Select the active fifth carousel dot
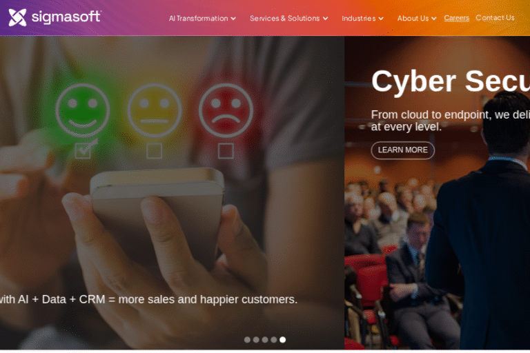530x353 pixels. click(282, 339)
